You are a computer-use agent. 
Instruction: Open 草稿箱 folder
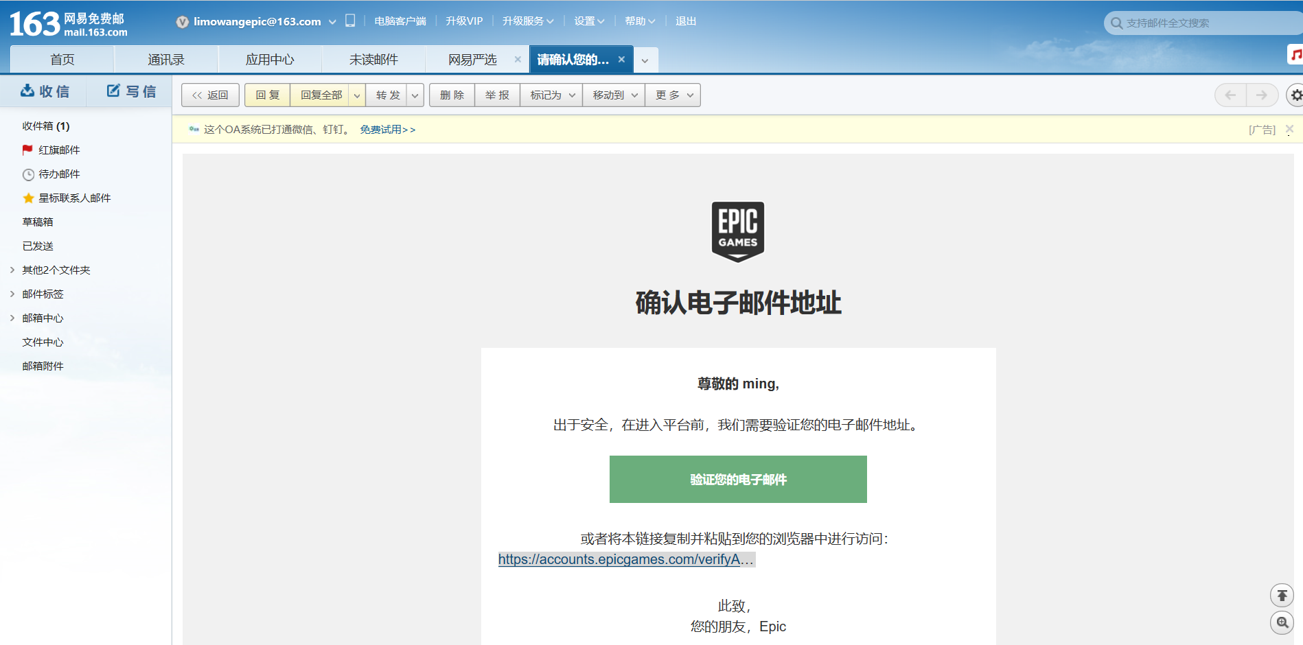(x=38, y=222)
